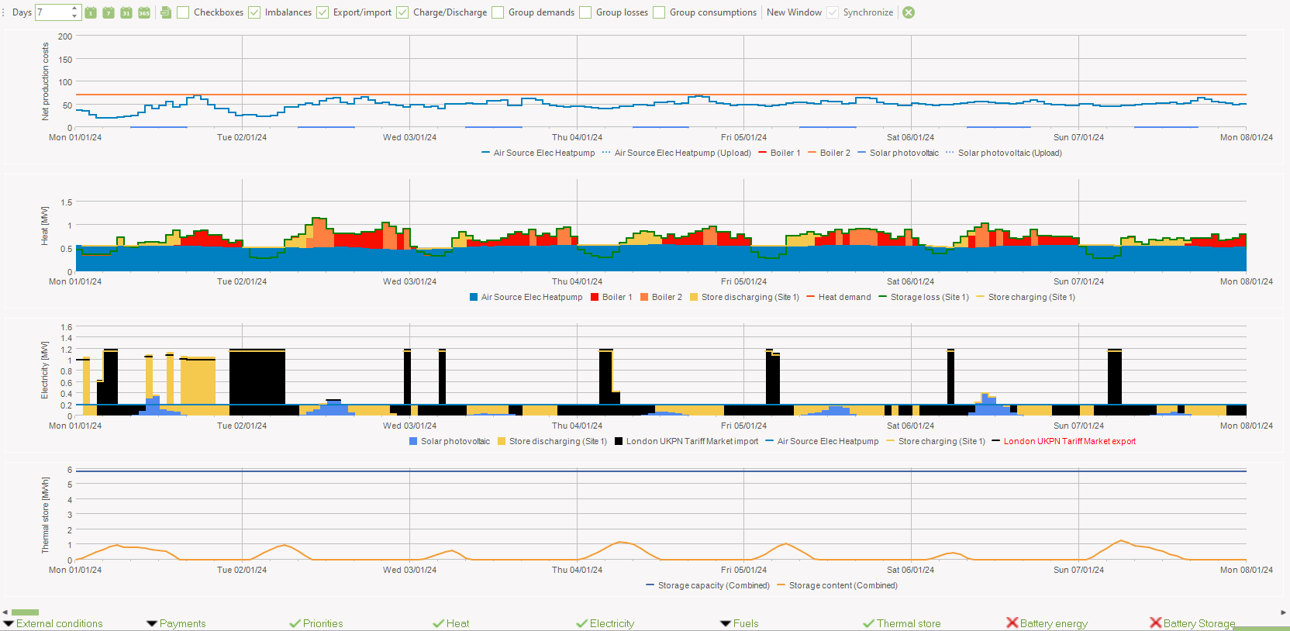Viewport: 1290px width, 631px height.
Task: Decrease Days value with down arrow
Action: tap(74, 16)
